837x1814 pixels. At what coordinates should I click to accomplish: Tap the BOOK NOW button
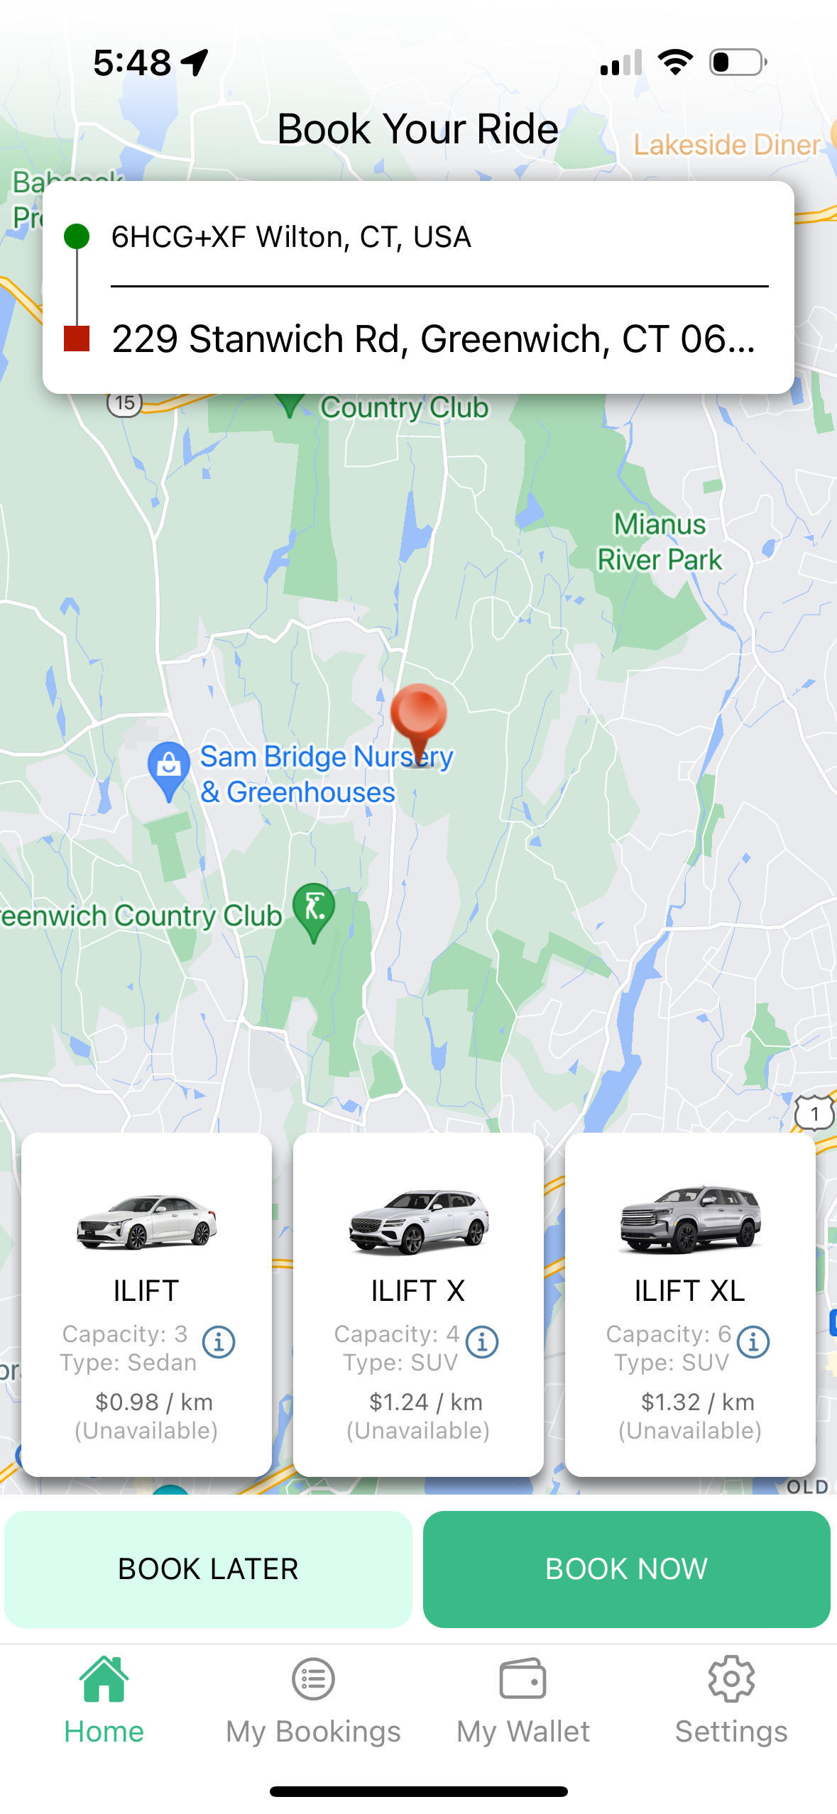(627, 1569)
